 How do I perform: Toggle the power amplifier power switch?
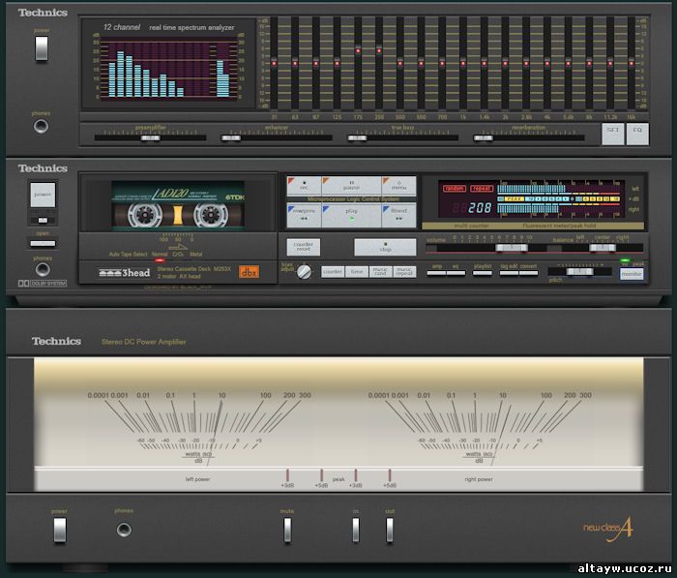point(60,530)
